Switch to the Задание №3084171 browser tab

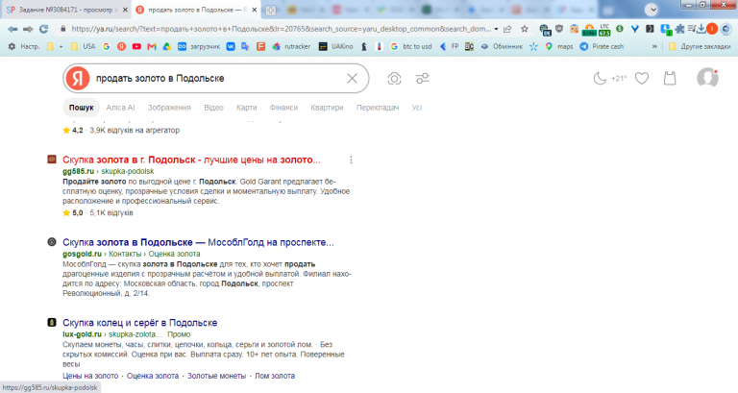(66, 10)
